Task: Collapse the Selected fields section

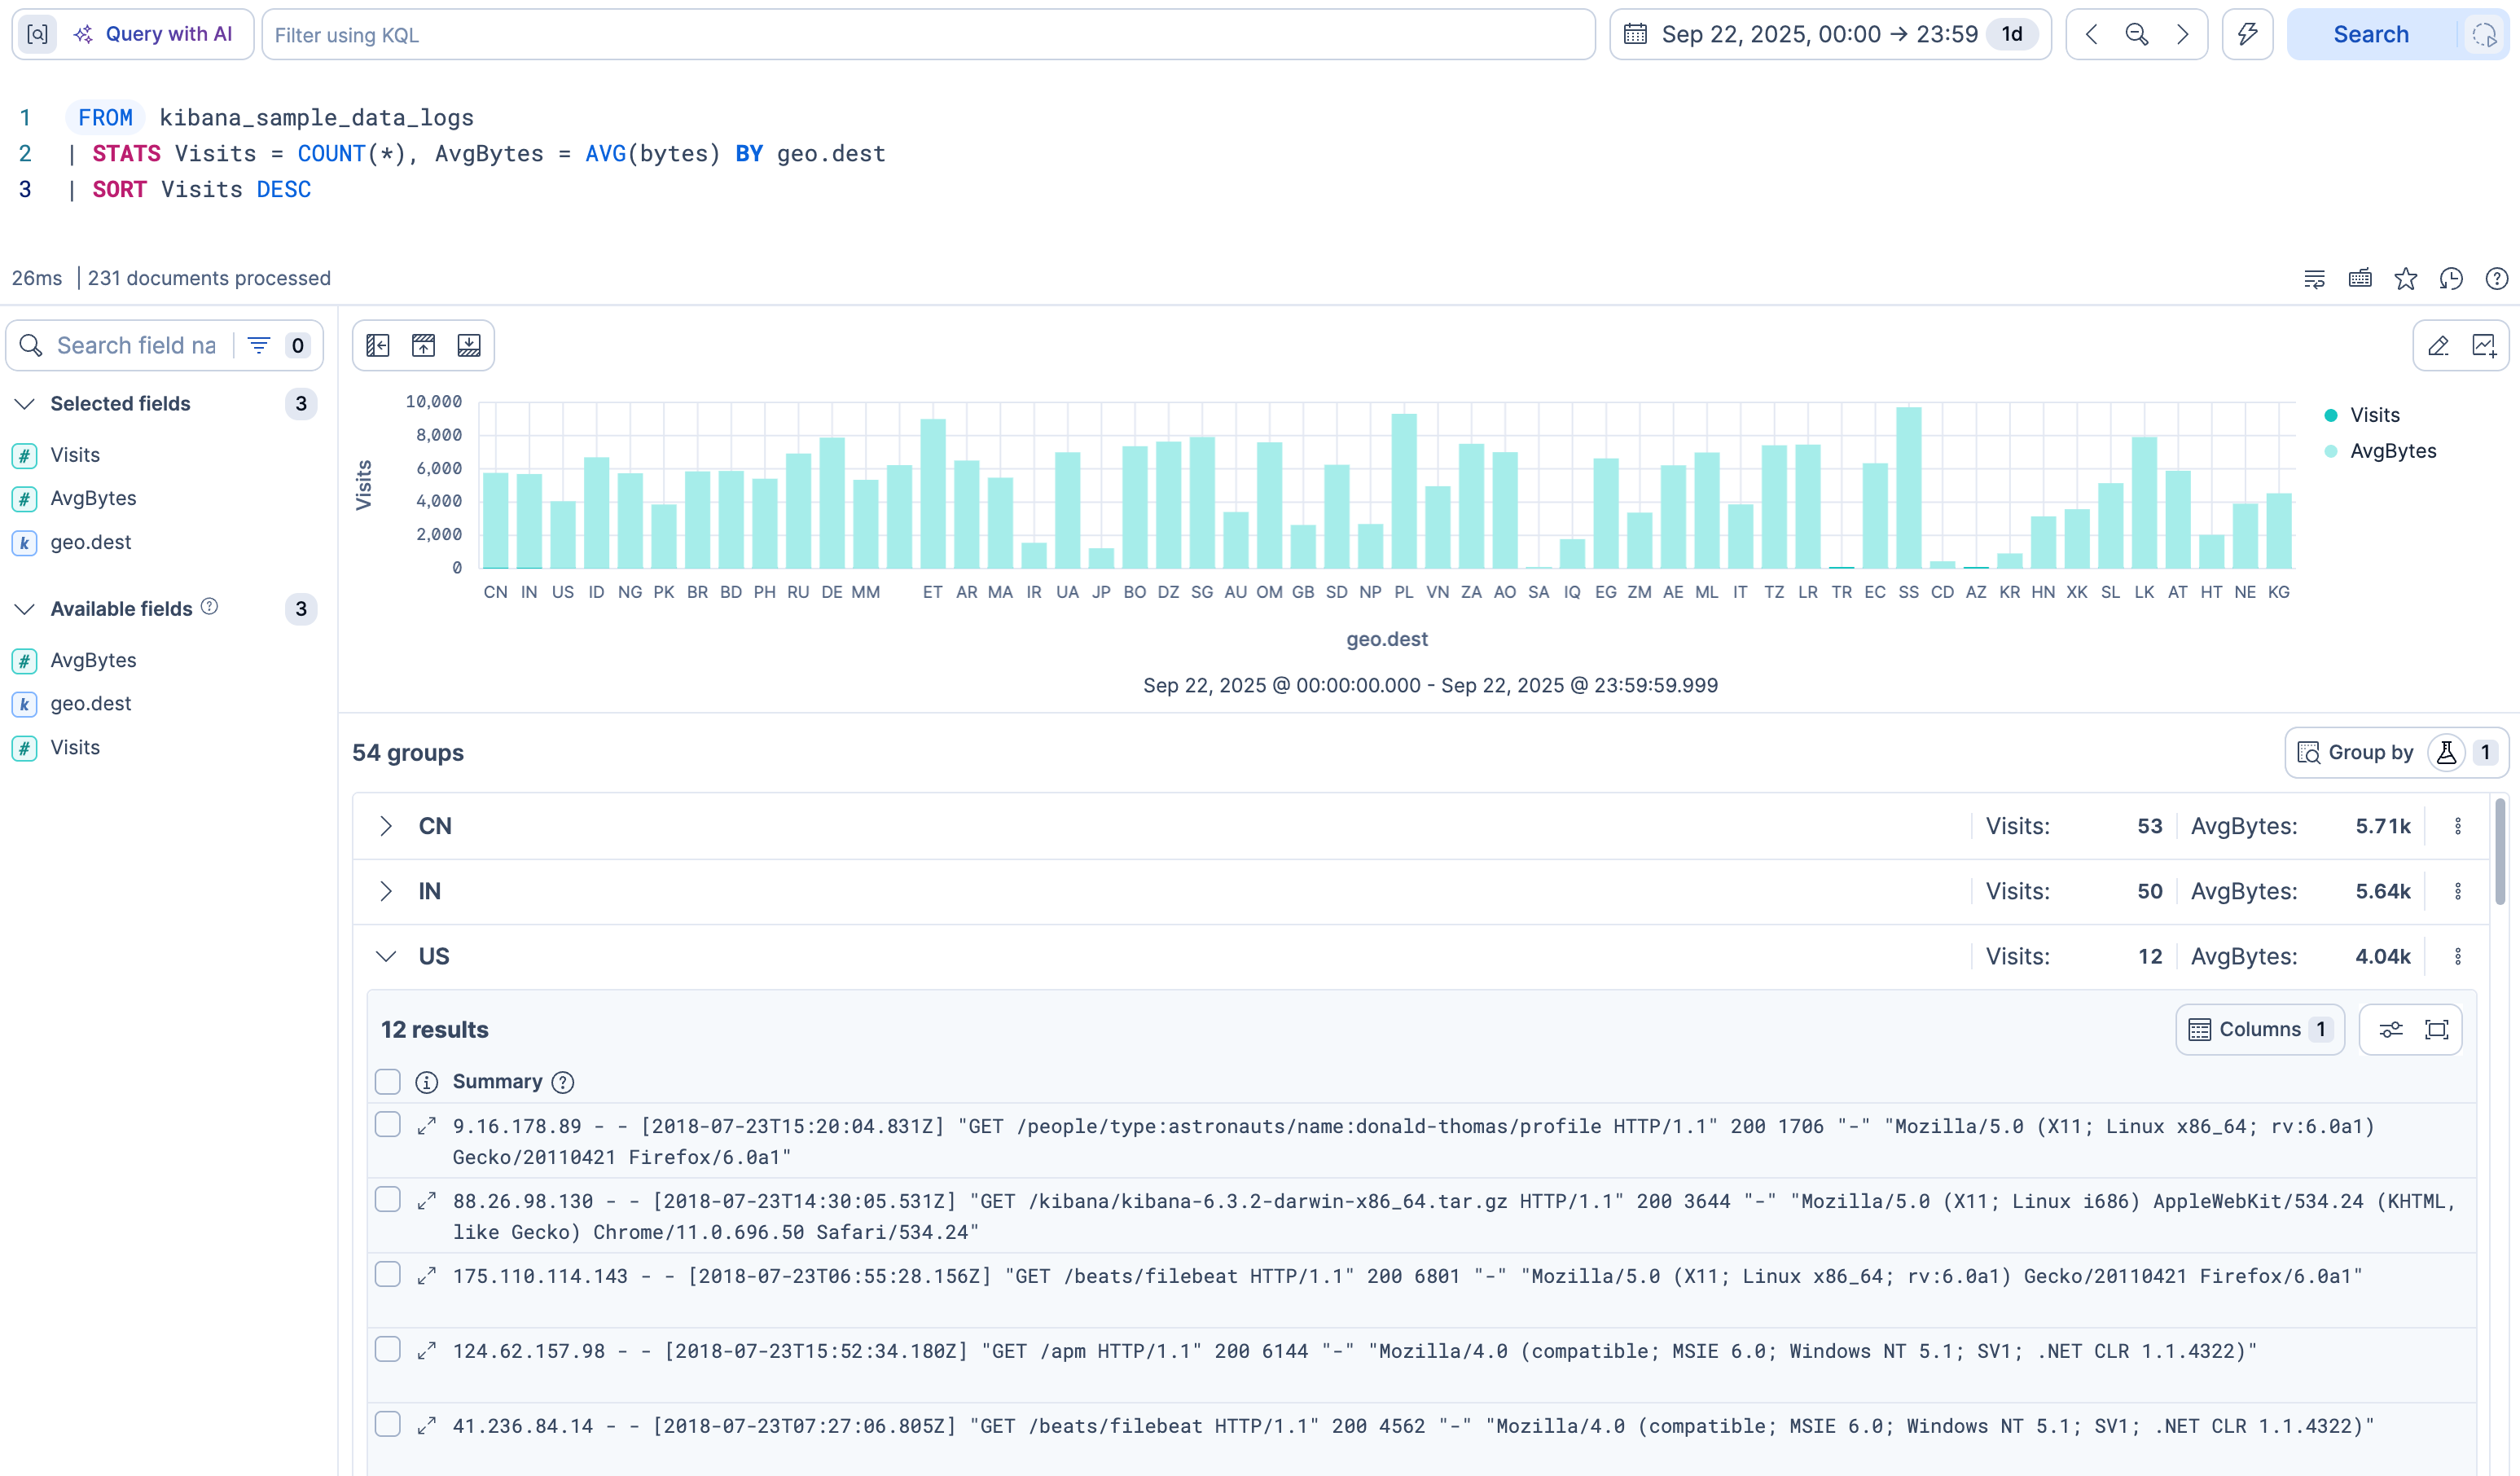Action: [x=25, y=404]
